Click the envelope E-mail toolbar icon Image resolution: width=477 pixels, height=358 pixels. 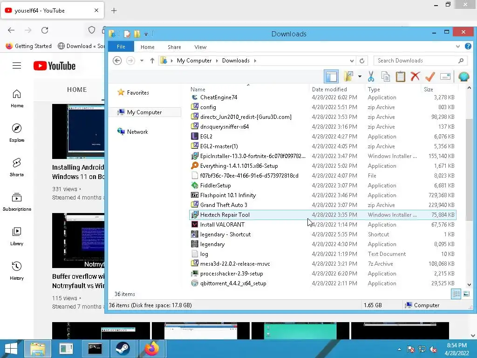445,76
